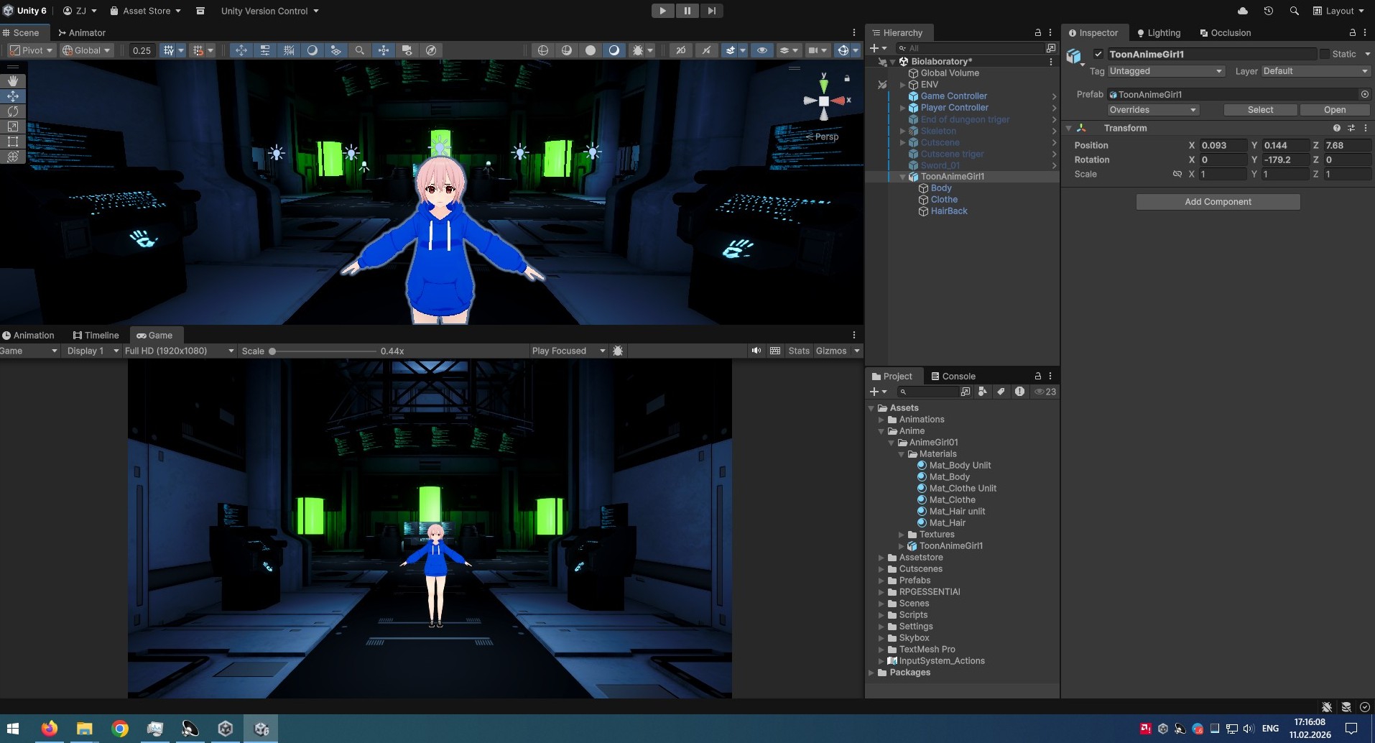The width and height of the screenshot is (1375, 743).
Task: Switch to the Lighting tab
Action: [1158, 33]
